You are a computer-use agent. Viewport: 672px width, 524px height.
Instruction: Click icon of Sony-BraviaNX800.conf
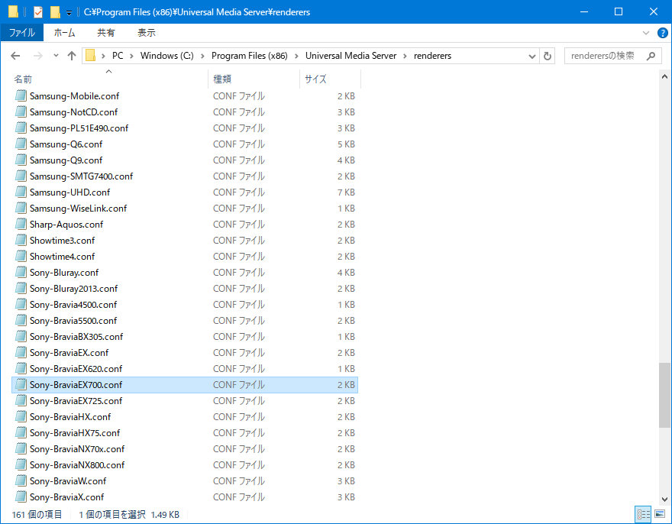pos(21,464)
